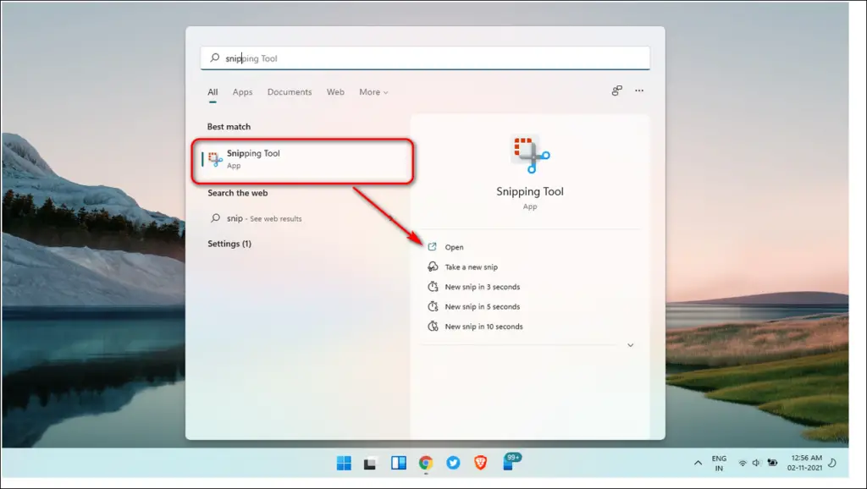867x489 pixels.
Task: Click ENG IN language indicator
Action: pos(719,463)
